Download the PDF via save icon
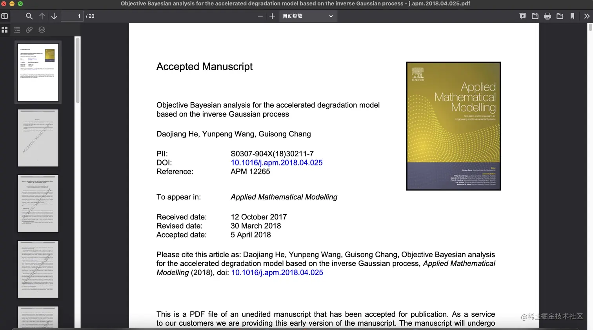The width and height of the screenshot is (593, 330). click(x=560, y=16)
